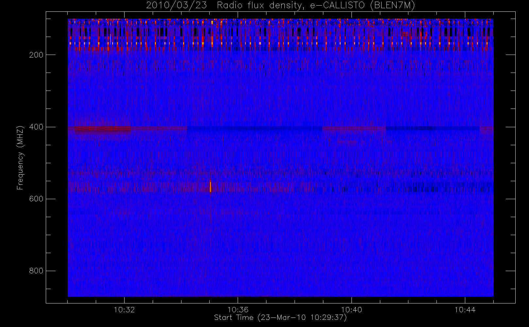529x327 pixels.
Task: Click the 10:40 time tick label
Action: [x=351, y=310]
